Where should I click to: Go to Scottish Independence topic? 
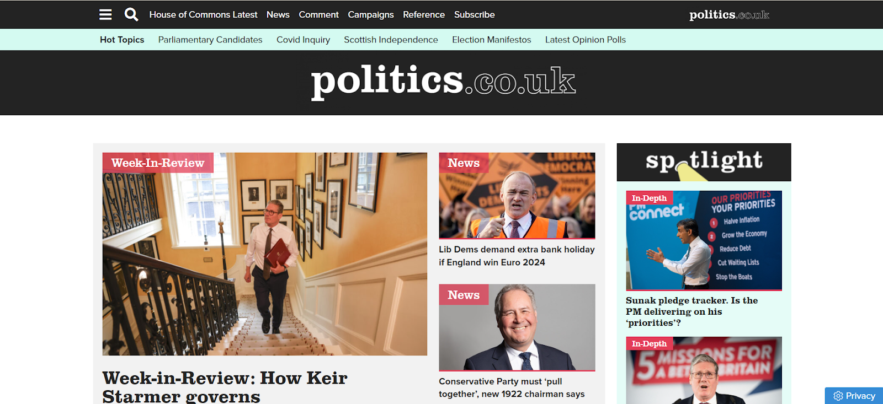pyautogui.click(x=391, y=40)
